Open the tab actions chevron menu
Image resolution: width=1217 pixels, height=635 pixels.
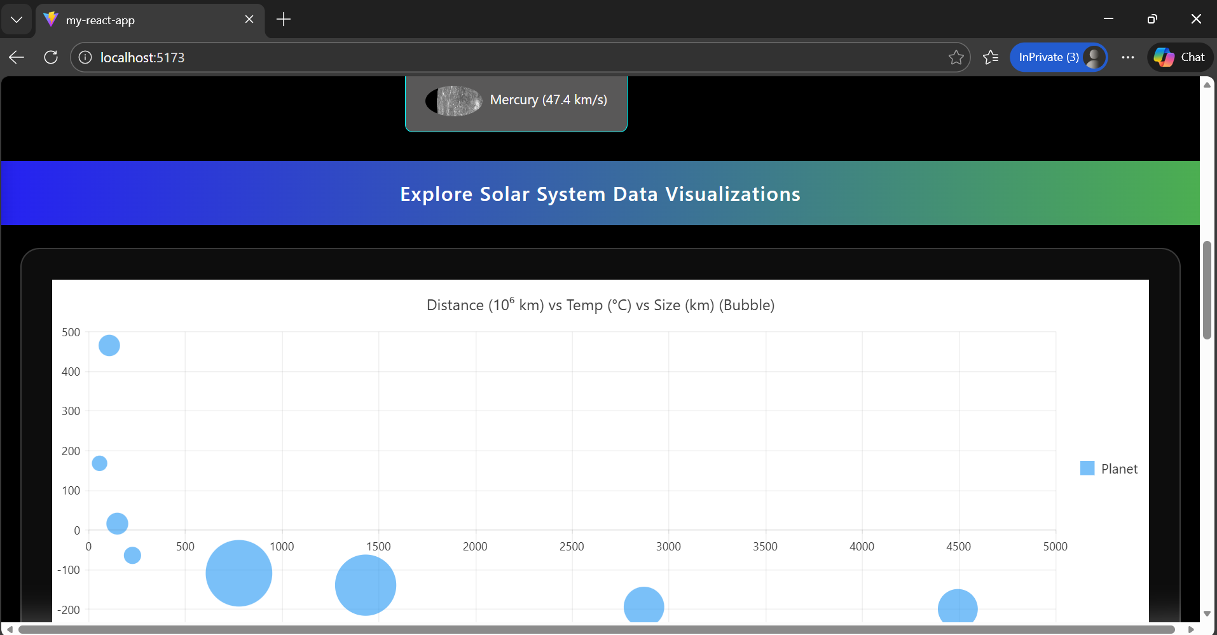[17, 20]
